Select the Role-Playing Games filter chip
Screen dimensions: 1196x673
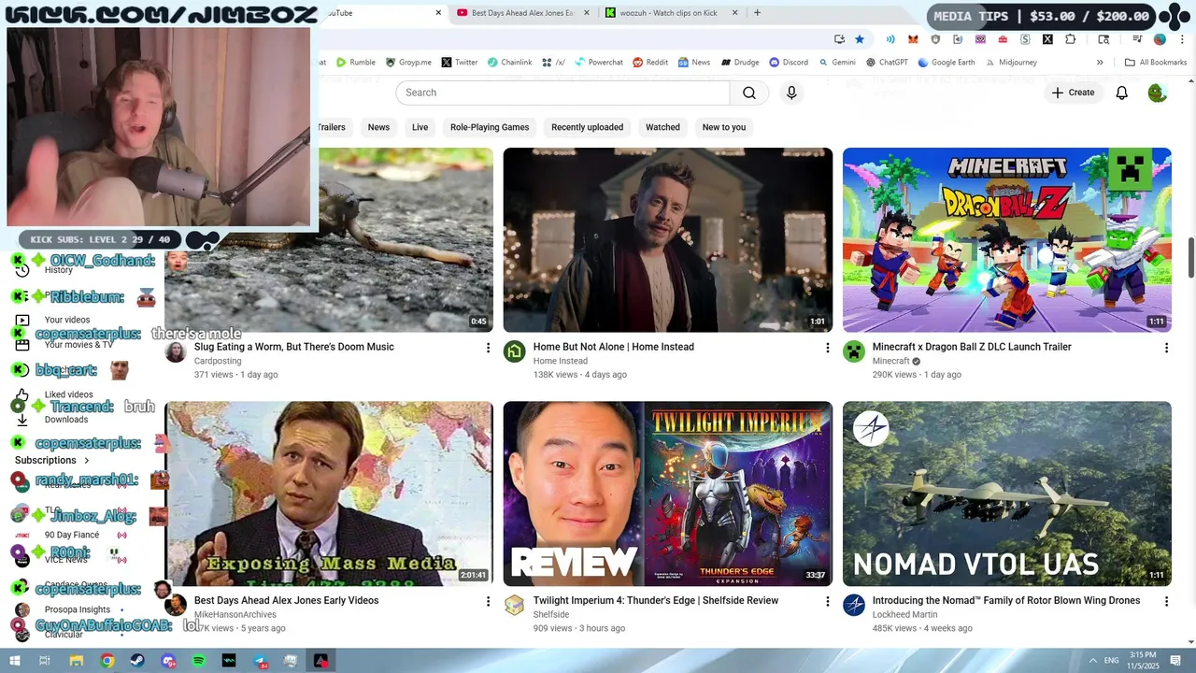point(490,127)
